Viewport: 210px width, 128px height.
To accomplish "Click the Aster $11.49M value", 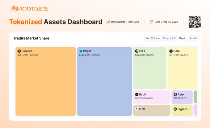I will pos(181,98).
